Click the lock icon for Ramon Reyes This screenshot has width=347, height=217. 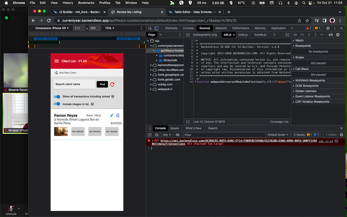tap(118, 116)
